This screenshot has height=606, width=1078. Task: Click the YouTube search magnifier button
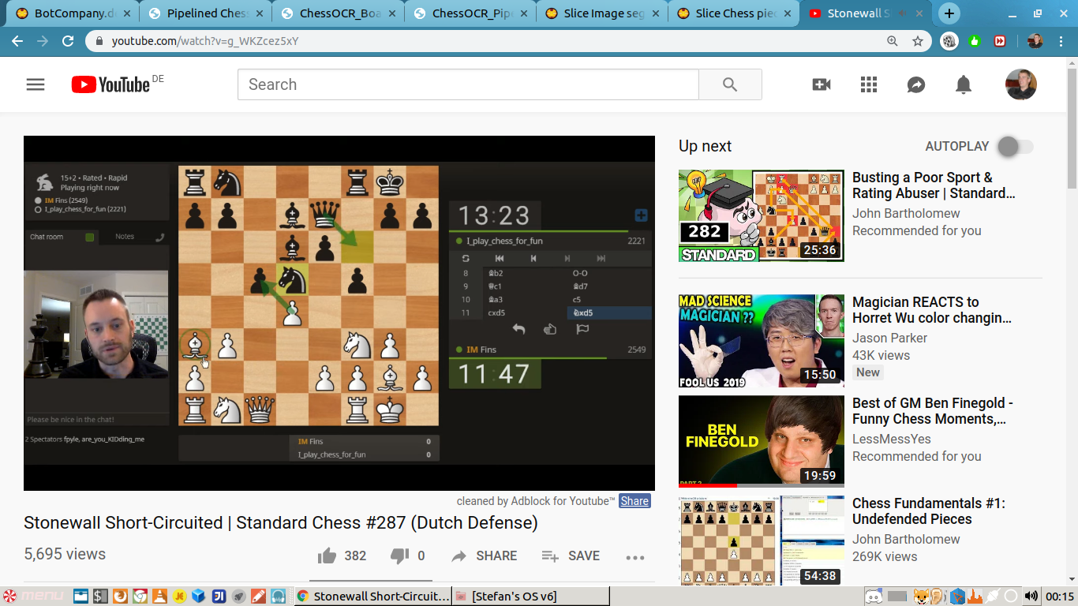tap(730, 84)
